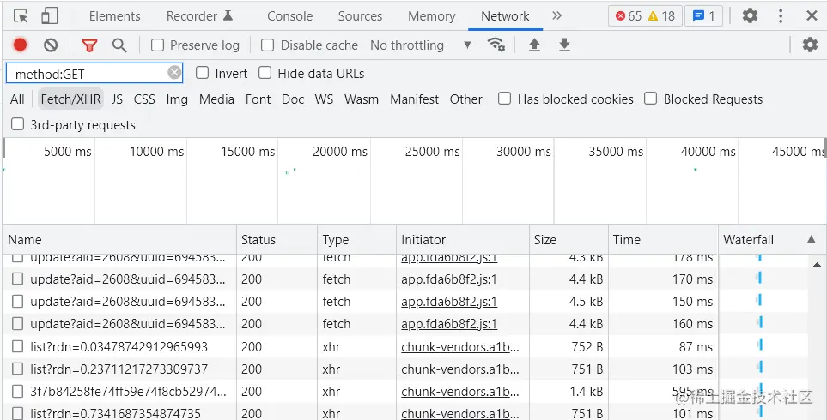Open the No throttling dropdown
The height and width of the screenshot is (420, 827).
(421, 45)
